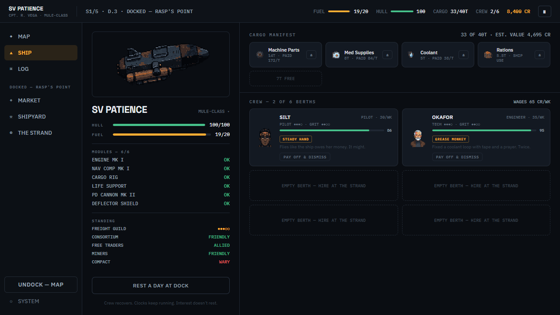
Task: Click the Engine MK I module row
Action: coord(161,160)
